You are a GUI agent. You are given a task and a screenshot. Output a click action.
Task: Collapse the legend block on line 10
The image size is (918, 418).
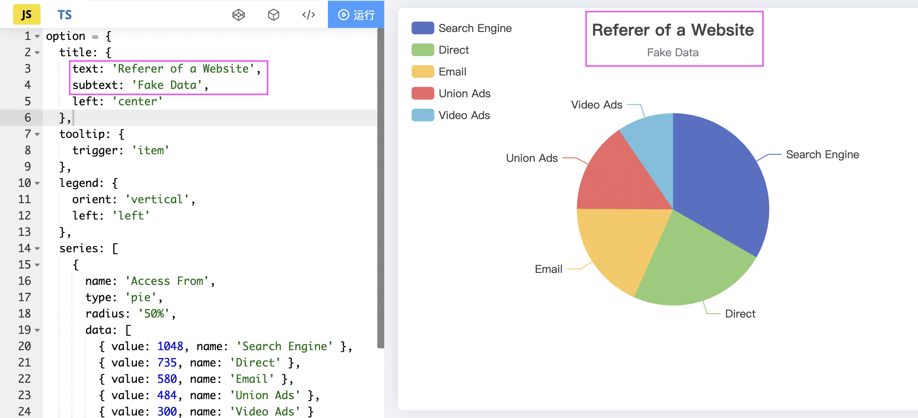point(37,183)
